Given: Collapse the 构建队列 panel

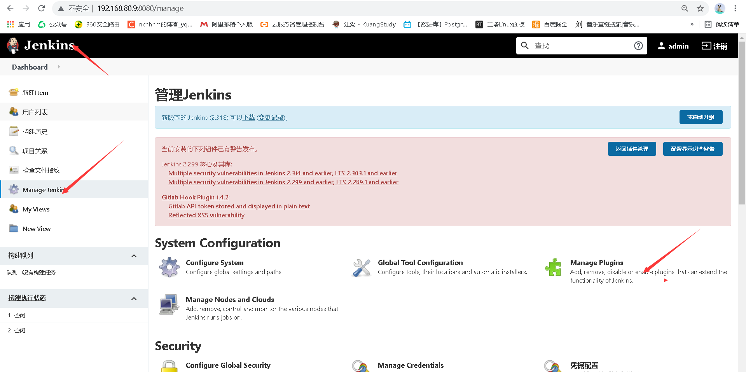Looking at the screenshot, I should coord(134,256).
